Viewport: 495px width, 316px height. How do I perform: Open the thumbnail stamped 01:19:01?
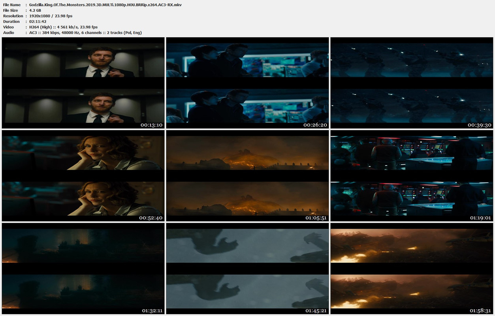(x=412, y=176)
